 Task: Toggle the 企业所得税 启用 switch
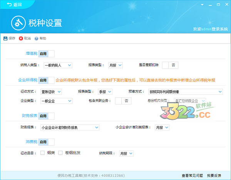click(47, 80)
